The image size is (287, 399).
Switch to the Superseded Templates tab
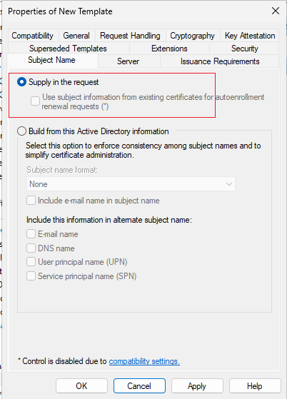(x=69, y=49)
